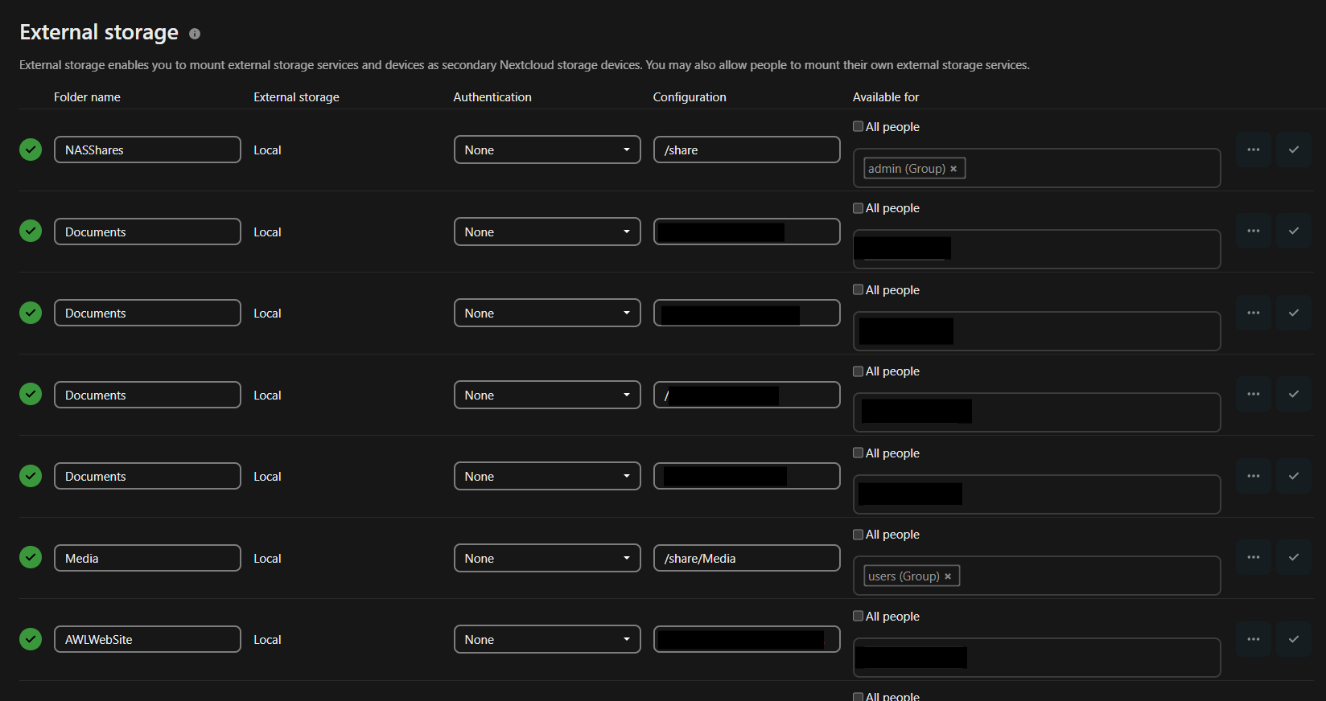Tick All people for first Documents row
This screenshot has width=1326, height=701.
coord(859,208)
